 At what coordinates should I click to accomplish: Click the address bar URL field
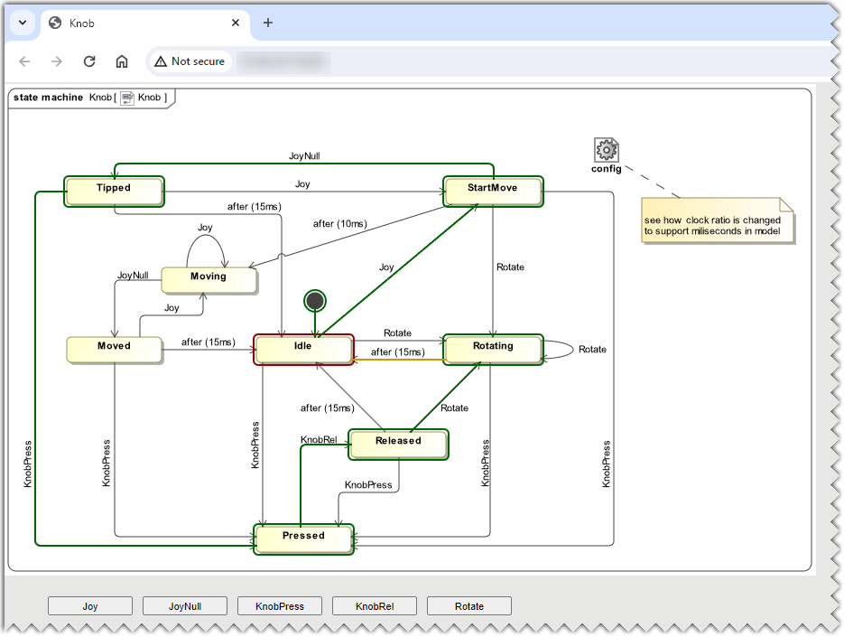451,61
